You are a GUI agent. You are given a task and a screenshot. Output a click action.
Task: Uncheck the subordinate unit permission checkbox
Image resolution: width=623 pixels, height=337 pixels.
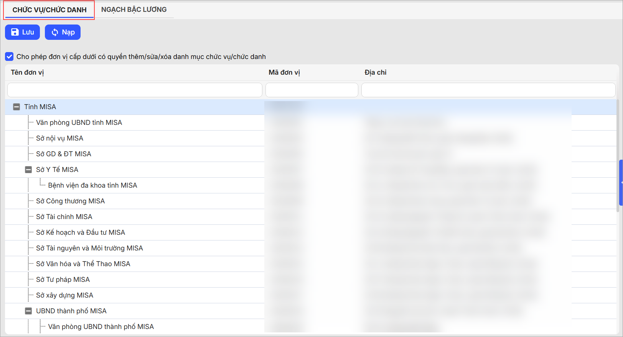pyautogui.click(x=9, y=57)
